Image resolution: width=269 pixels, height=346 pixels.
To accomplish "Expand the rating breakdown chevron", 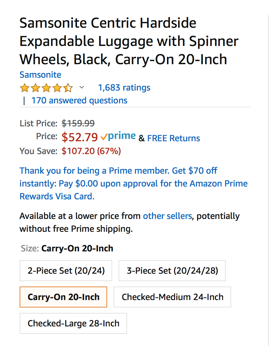I will [x=82, y=88].
